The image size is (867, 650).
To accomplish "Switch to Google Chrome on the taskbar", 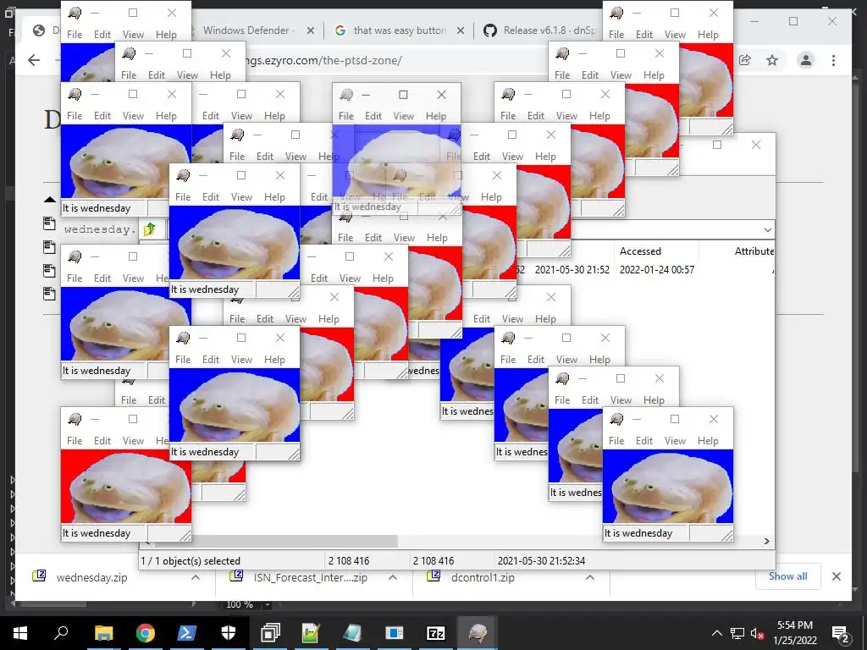I will tap(146, 633).
